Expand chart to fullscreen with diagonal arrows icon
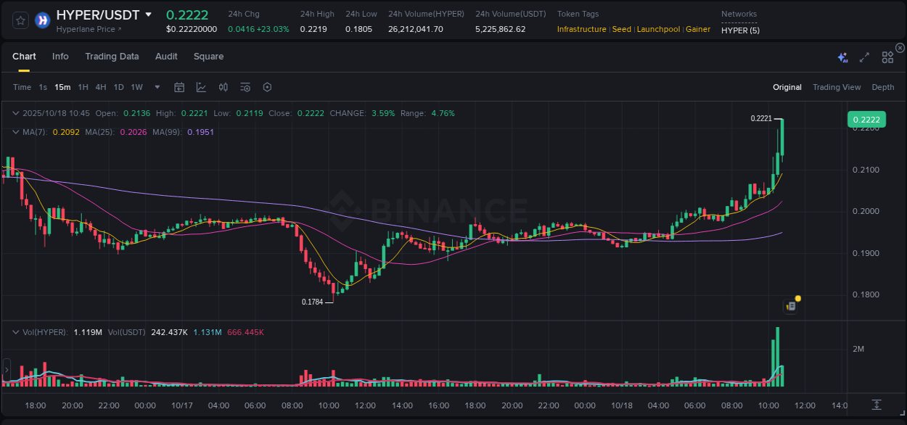 pos(863,57)
